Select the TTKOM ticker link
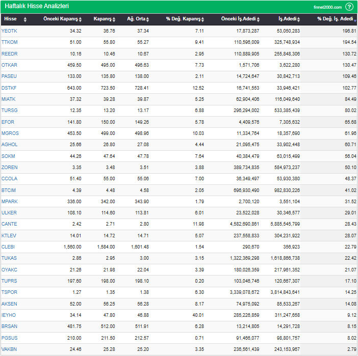This screenshot has height=356, width=358. tap(9, 42)
